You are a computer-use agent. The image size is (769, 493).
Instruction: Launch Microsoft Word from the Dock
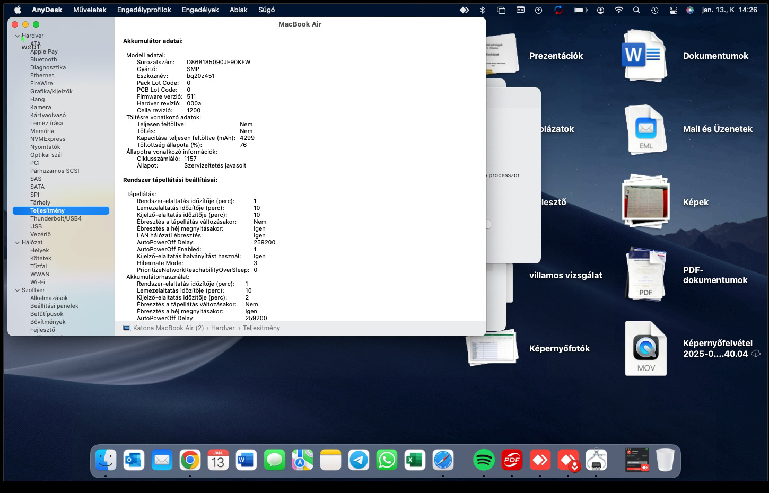click(x=246, y=460)
